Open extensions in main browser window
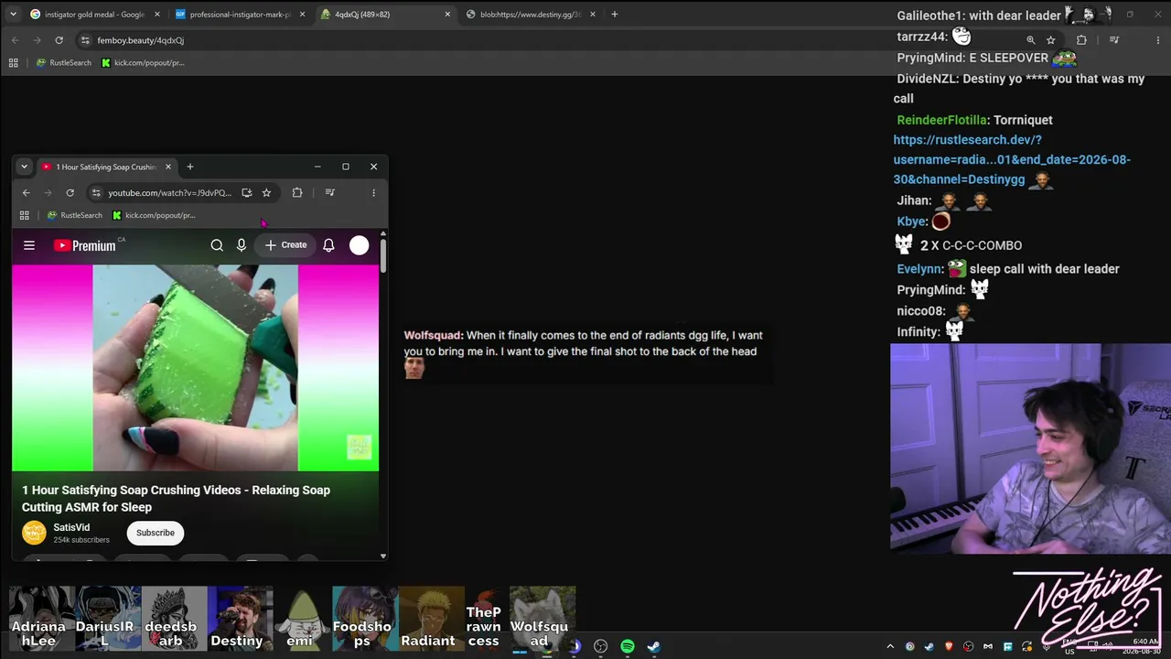The width and height of the screenshot is (1171, 659). (x=1081, y=40)
